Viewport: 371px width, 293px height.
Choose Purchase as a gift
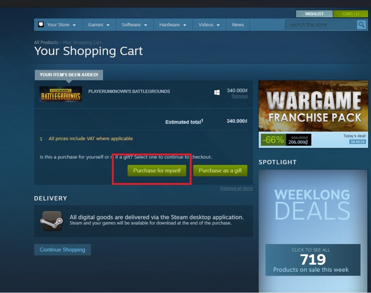point(220,171)
